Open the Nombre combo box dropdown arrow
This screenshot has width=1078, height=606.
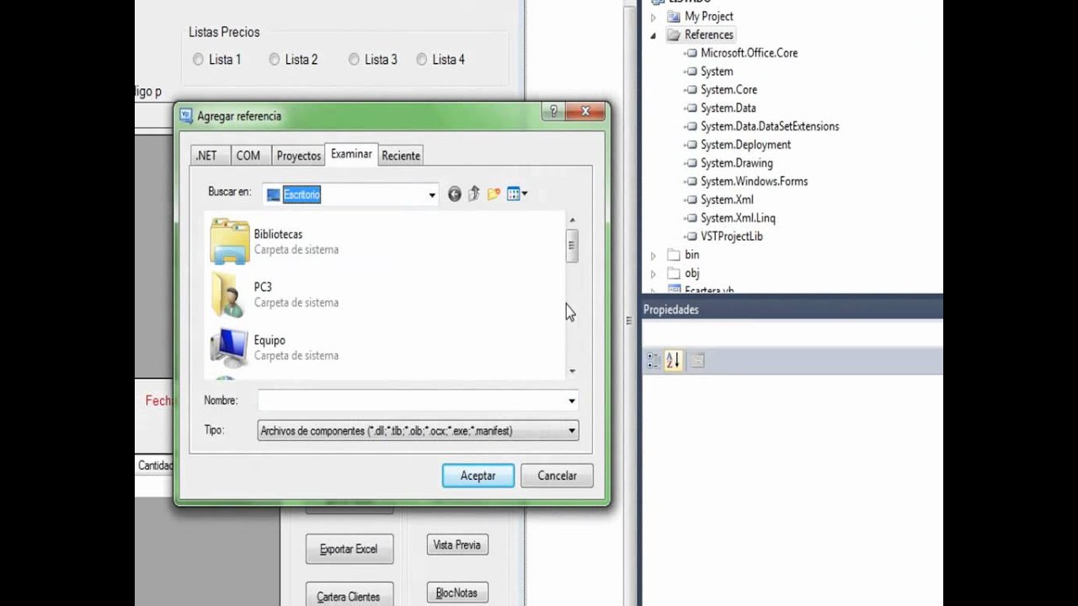tap(572, 401)
